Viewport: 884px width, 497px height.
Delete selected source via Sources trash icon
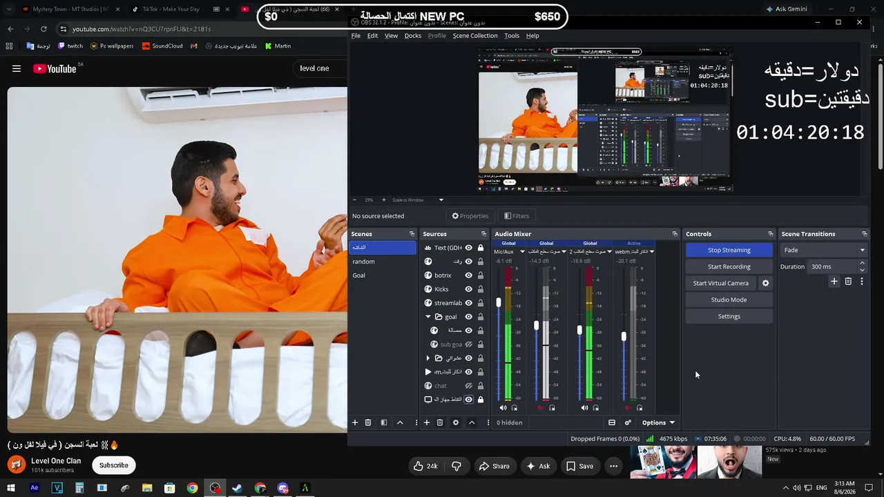440,422
